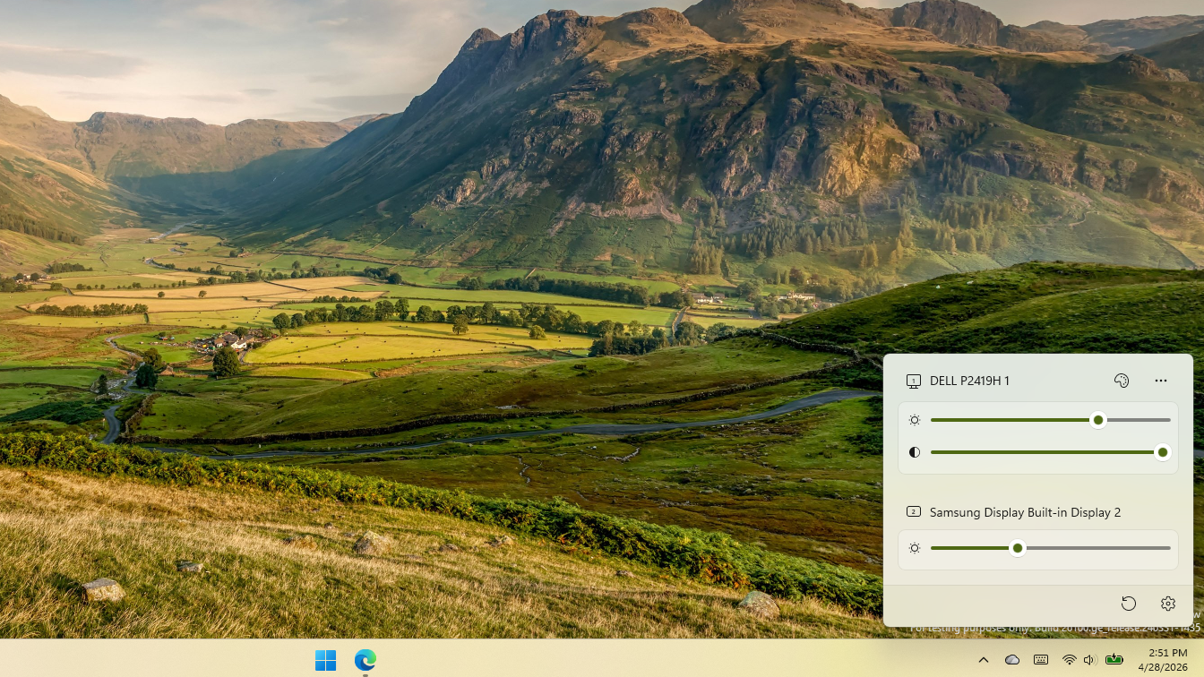Click the numbered display 2 monitor icon
1204x677 pixels.
(x=914, y=512)
